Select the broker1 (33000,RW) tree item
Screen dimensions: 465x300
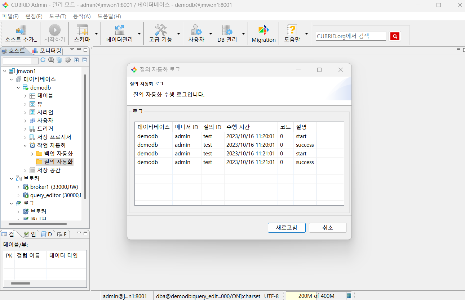click(x=50, y=187)
